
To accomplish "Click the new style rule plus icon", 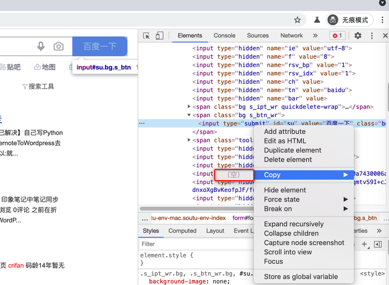I will pos(364,244).
